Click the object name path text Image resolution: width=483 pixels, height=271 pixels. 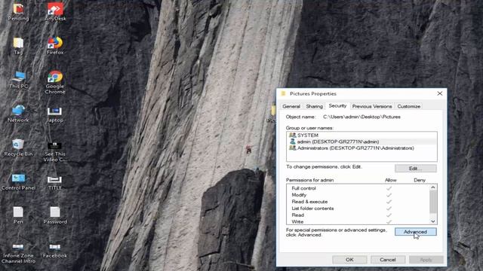click(x=361, y=117)
